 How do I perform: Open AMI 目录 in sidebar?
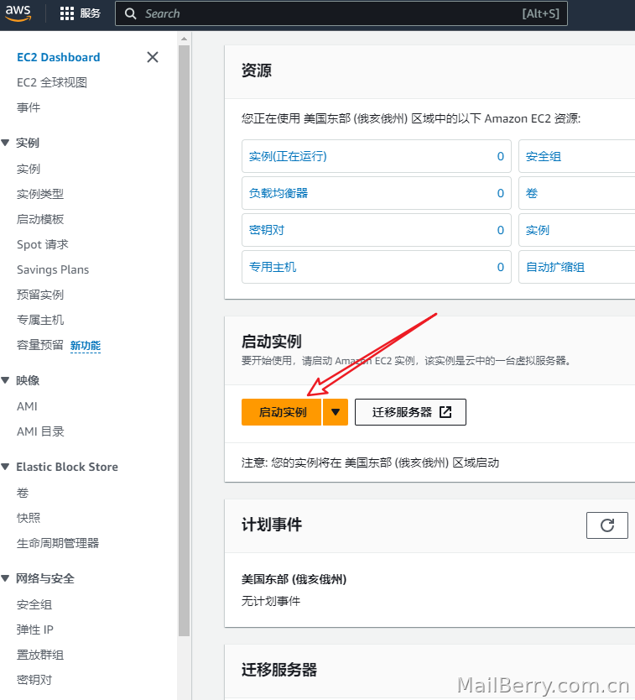pos(40,431)
